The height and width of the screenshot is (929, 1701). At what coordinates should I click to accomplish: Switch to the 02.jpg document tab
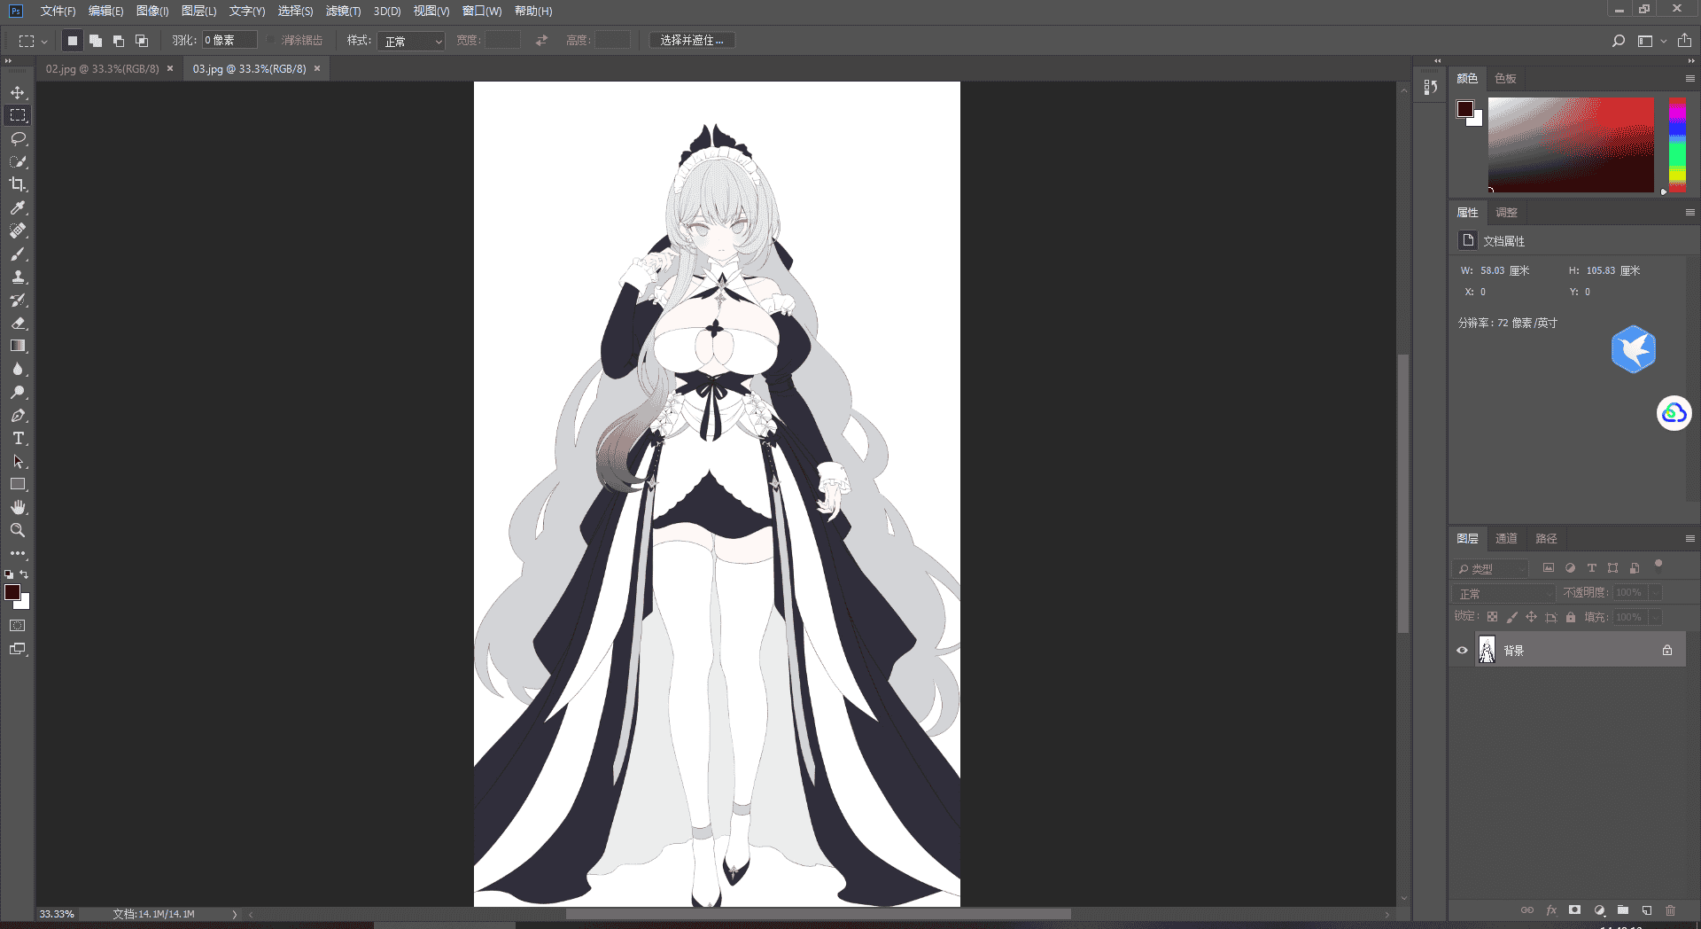tap(103, 69)
